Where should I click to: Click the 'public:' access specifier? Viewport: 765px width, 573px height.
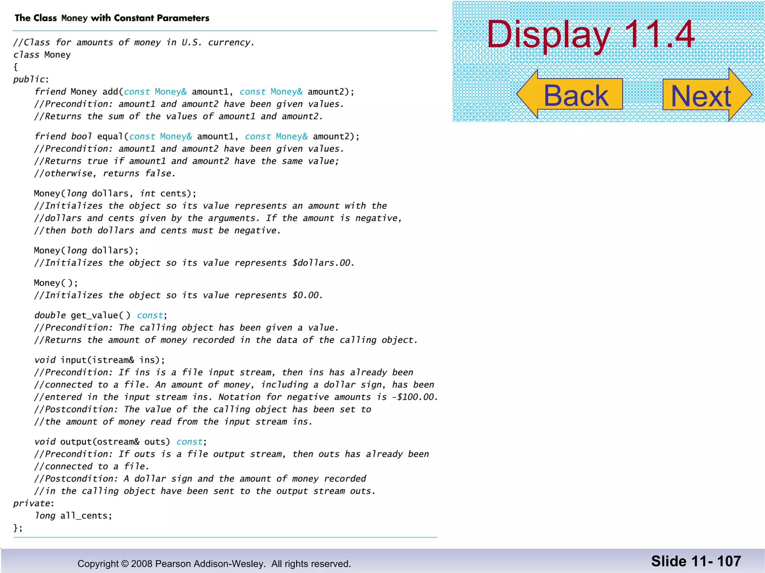coord(31,79)
